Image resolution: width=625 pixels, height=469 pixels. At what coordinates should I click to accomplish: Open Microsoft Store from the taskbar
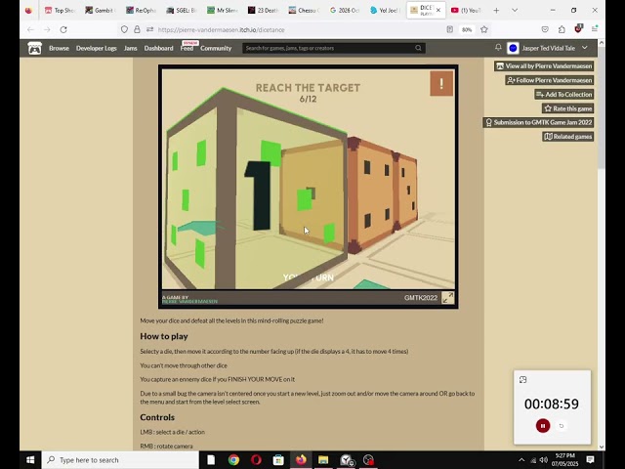pyautogui.click(x=278, y=460)
